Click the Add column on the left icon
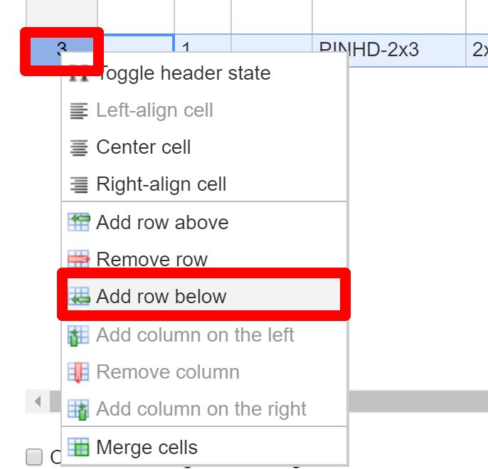The image size is (488, 469). click(78, 335)
